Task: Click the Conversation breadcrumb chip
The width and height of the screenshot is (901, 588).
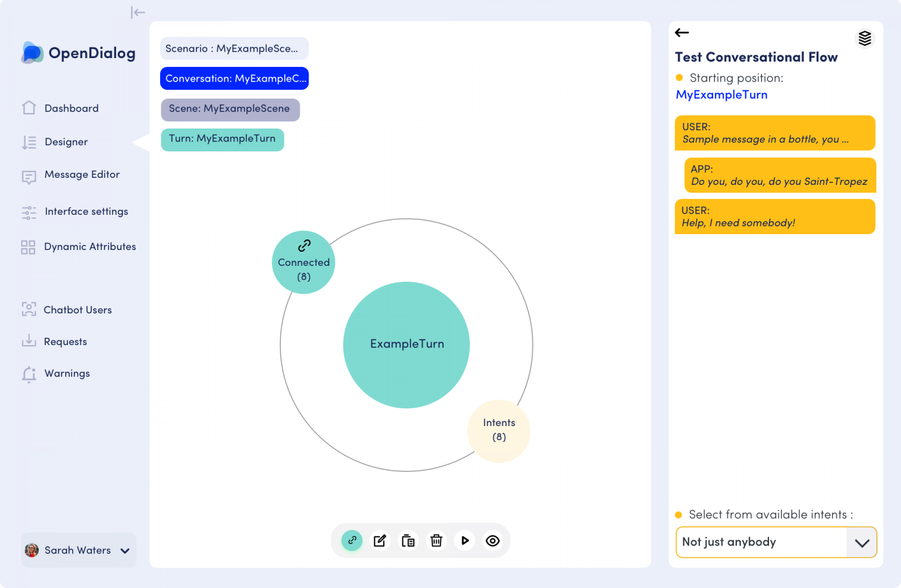Action: coord(234,79)
